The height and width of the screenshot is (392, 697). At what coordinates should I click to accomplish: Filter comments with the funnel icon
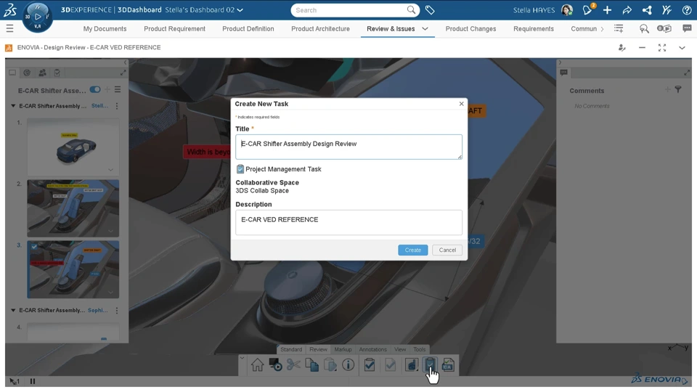coord(678,90)
